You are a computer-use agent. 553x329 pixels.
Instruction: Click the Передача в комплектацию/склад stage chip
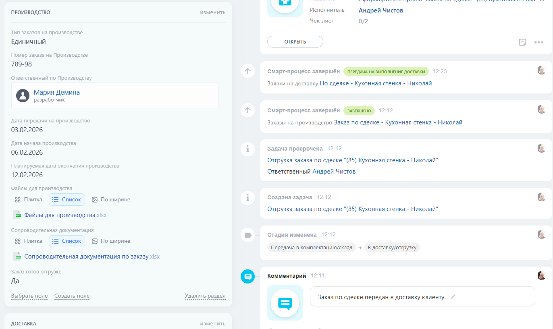tap(312, 247)
